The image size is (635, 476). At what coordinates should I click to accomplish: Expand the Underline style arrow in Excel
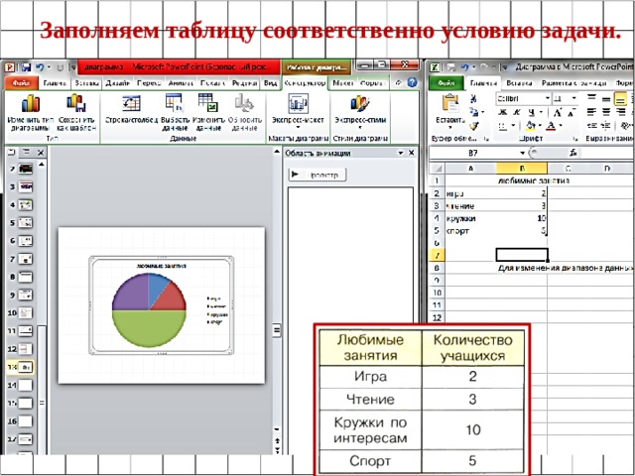click(x=541, y=112)
